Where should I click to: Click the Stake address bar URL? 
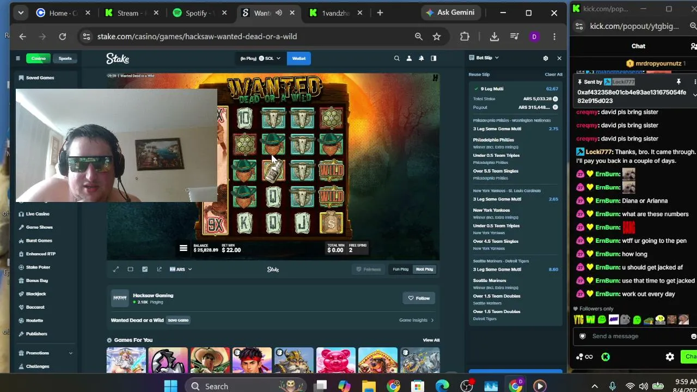(x=197, y=36)
